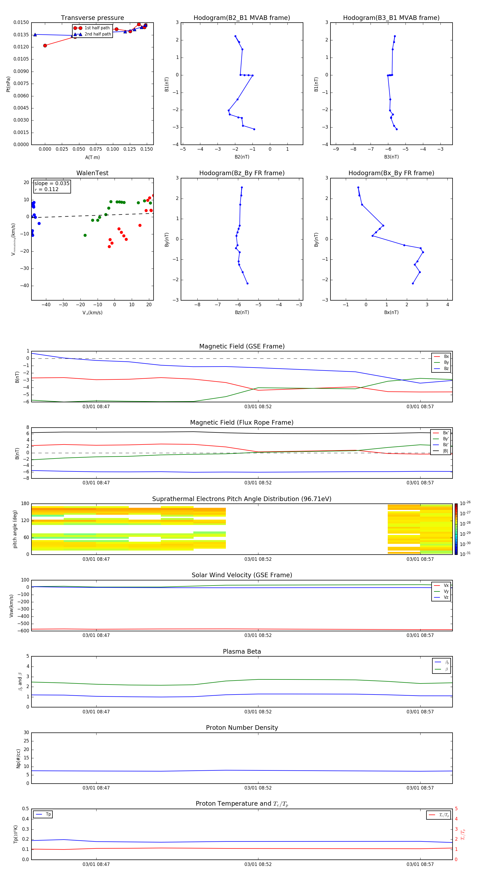The width and height of the screenshot is (484, 888).
Task: Click the '|B|' legend entry in Flux Rope frame
Action: coord(441,451)
